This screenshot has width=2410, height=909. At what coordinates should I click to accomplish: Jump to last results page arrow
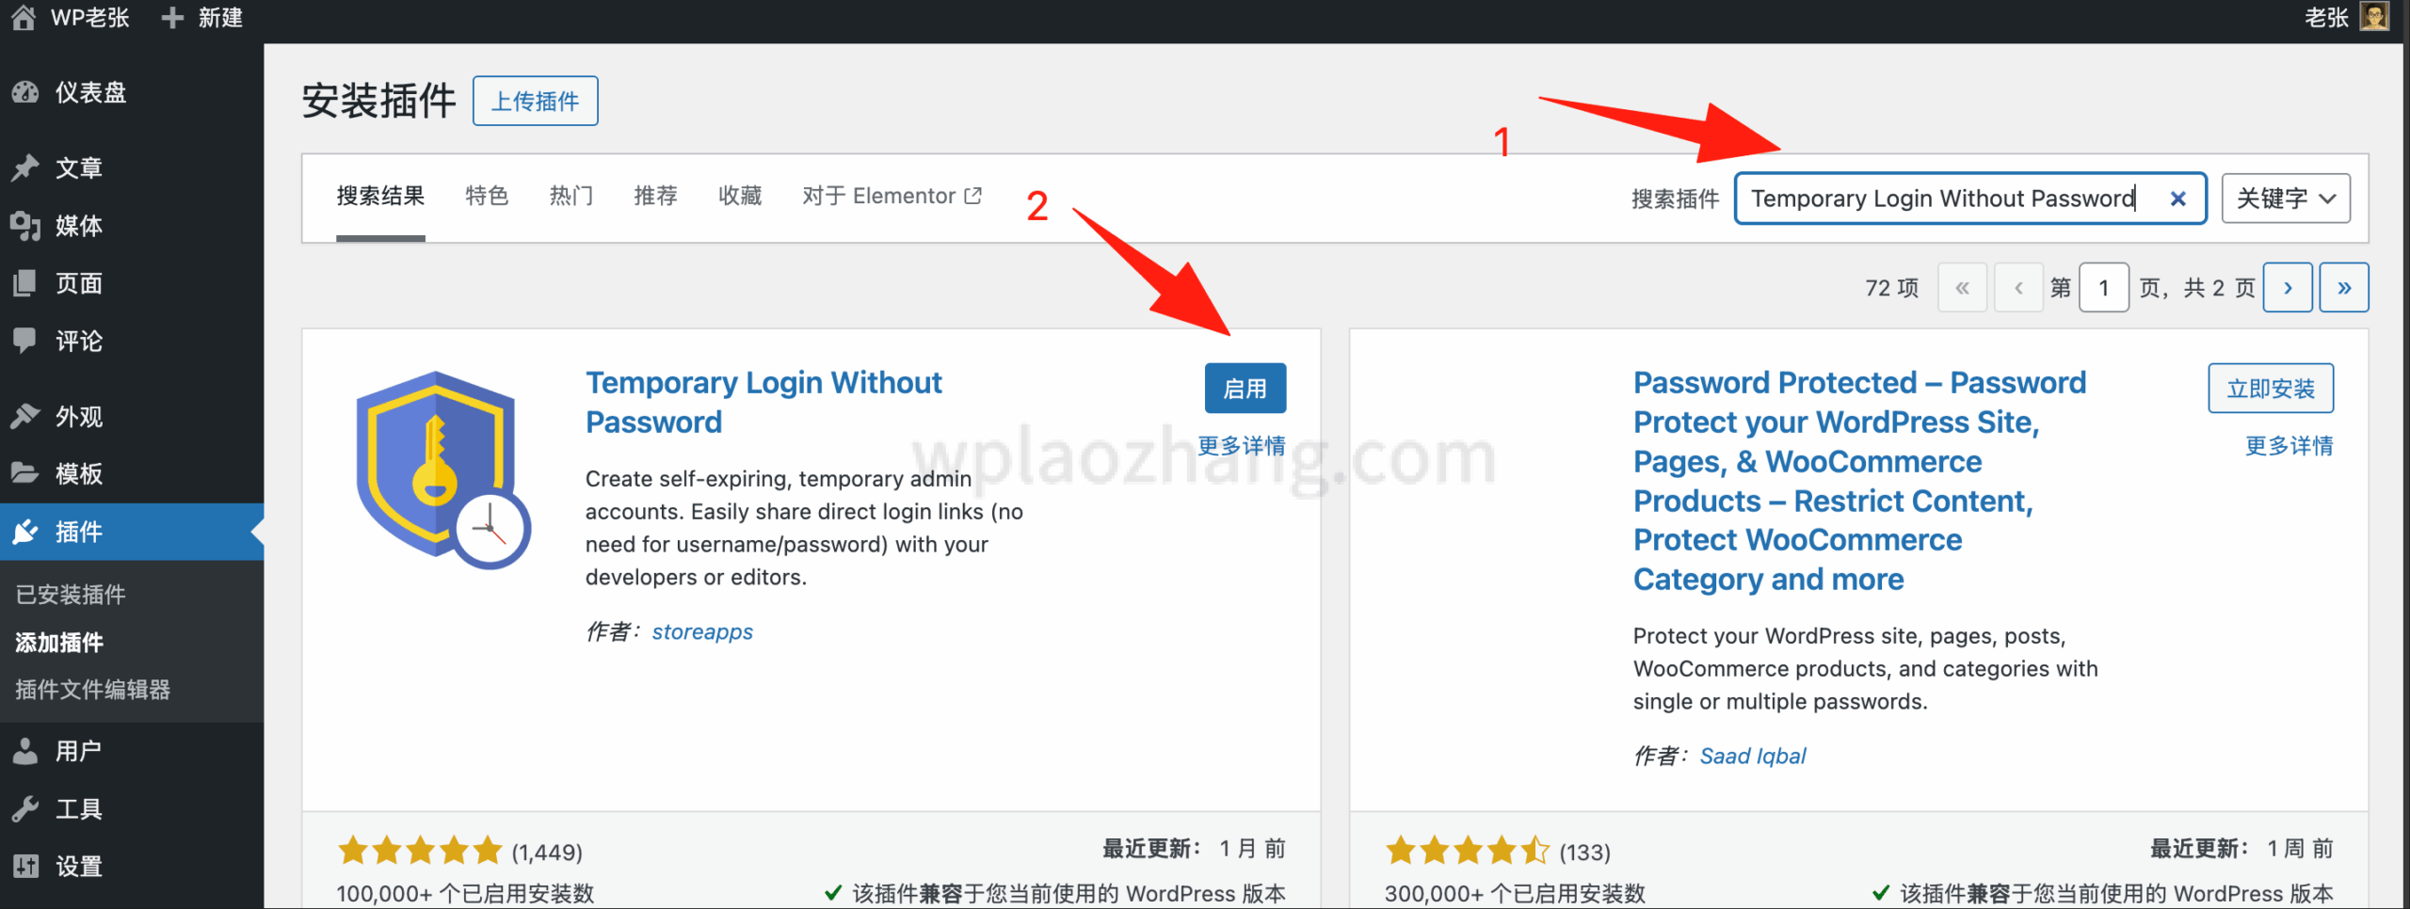(x=2344, y=287)
